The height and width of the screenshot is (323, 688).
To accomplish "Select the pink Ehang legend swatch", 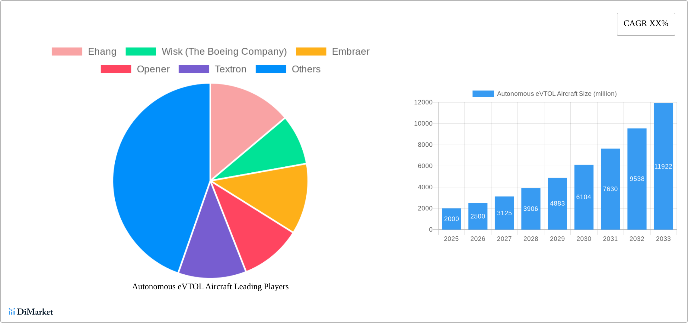I will 67,51.
